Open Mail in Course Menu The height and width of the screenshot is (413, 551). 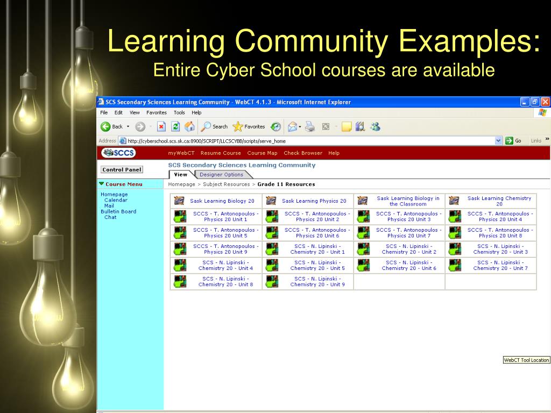109,206
